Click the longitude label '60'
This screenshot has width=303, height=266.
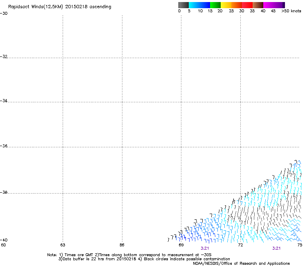point(3,245)
